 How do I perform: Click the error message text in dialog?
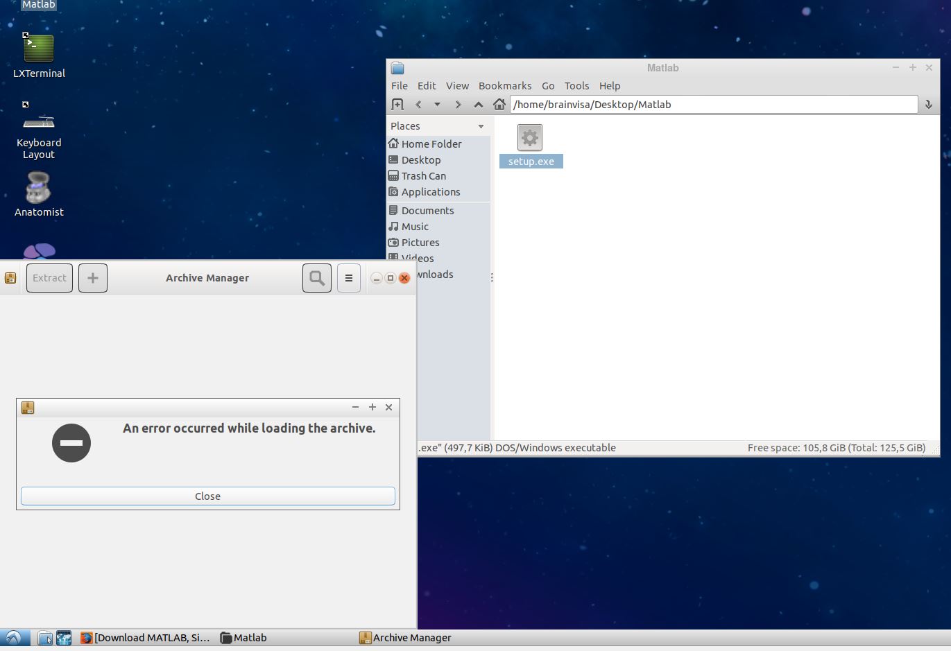coord(249,428)
